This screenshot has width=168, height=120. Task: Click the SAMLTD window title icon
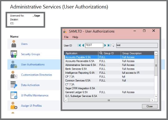[65, 31]
